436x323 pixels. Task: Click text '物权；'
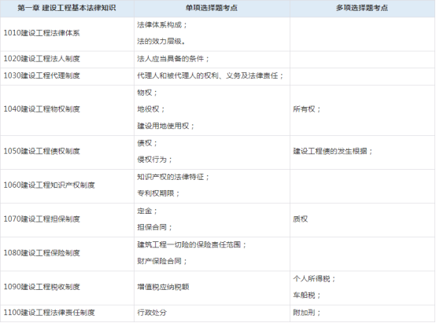click(148, 93)
